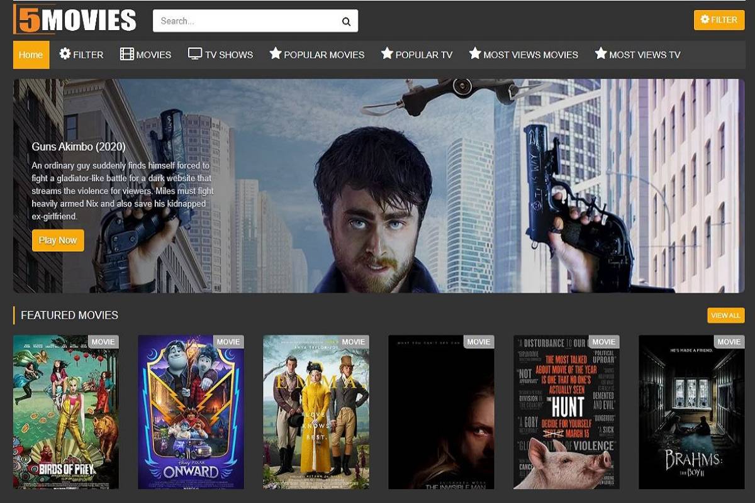Open the MOVIES menu item
Screen dimensions: 755x503
click(x=146, y=55)
